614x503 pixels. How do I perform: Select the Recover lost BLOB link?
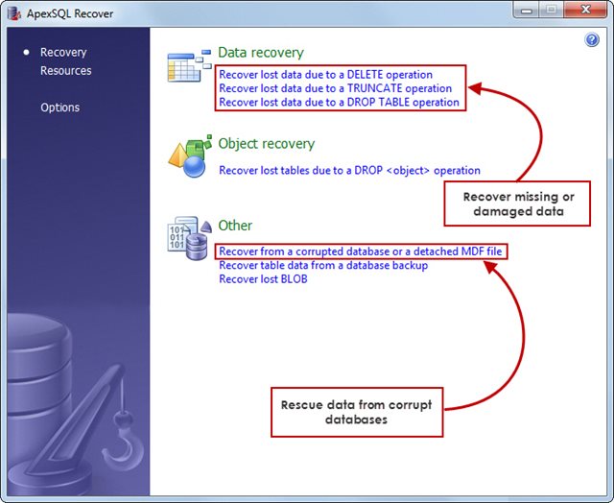tap(263, 279)
